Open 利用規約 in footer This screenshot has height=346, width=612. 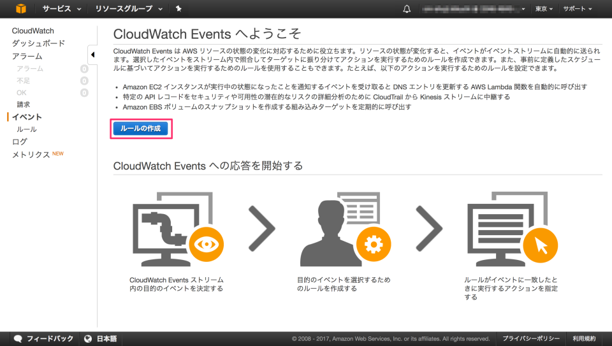tap(584, 338)
